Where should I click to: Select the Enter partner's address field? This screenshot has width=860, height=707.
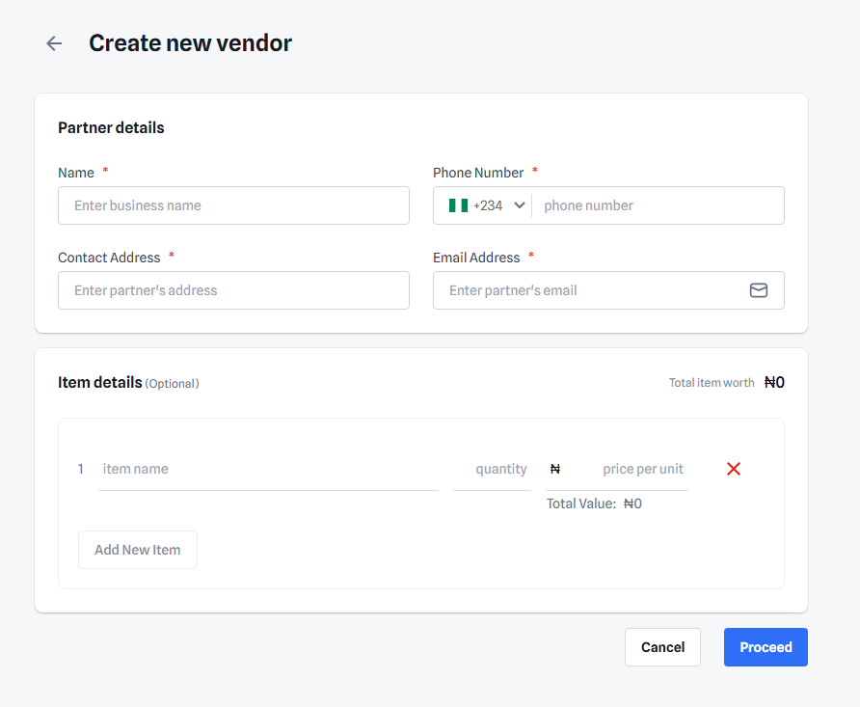pos(233,290)
